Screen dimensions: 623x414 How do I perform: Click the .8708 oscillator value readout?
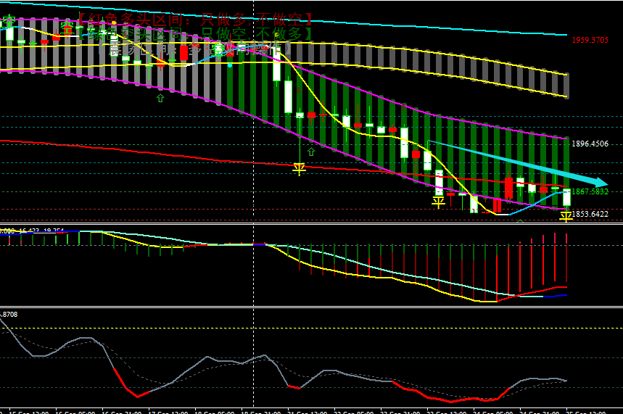click(9, 314)
